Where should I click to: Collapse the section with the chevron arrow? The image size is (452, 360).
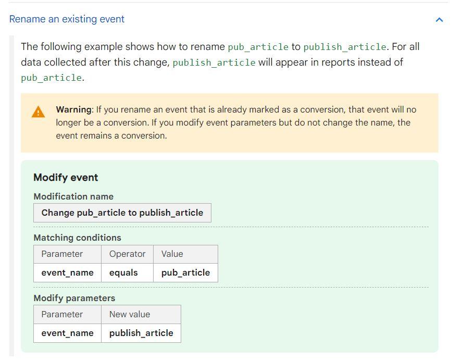coord(439,20)
